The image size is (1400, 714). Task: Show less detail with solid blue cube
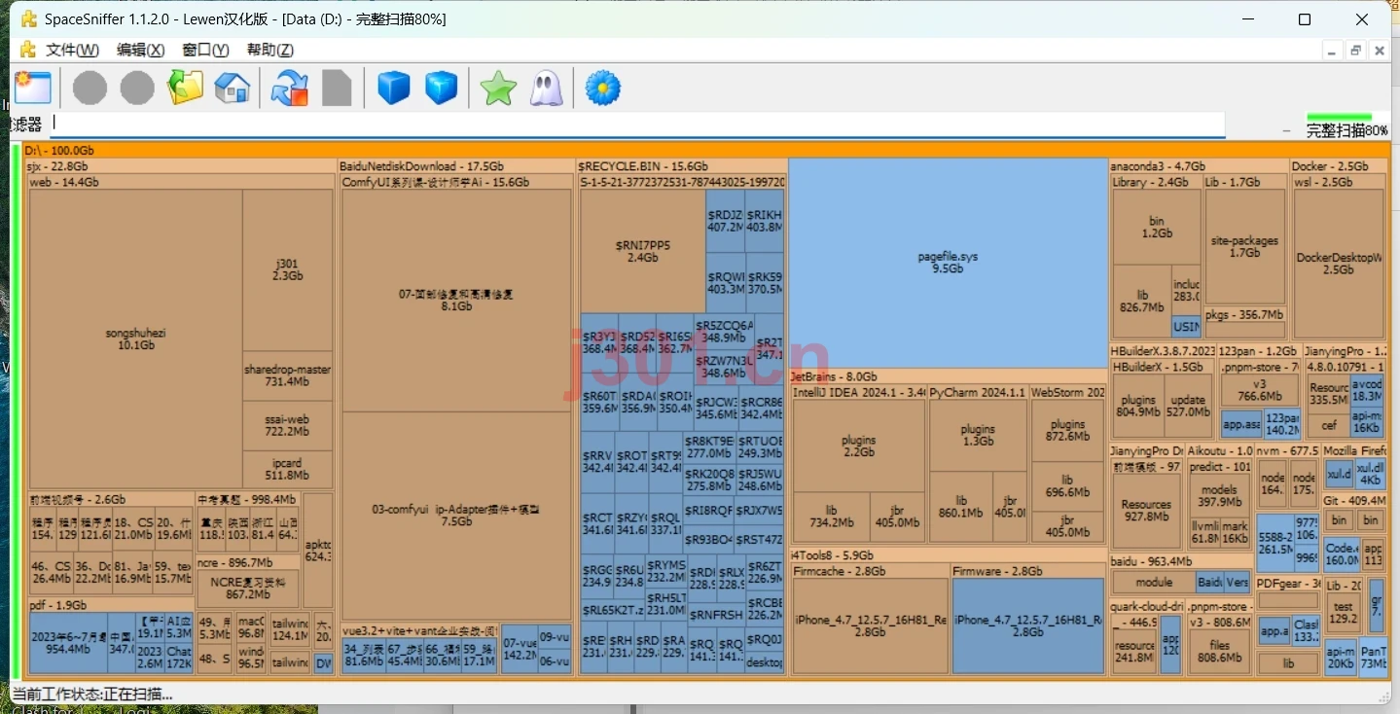pos(394,89)
